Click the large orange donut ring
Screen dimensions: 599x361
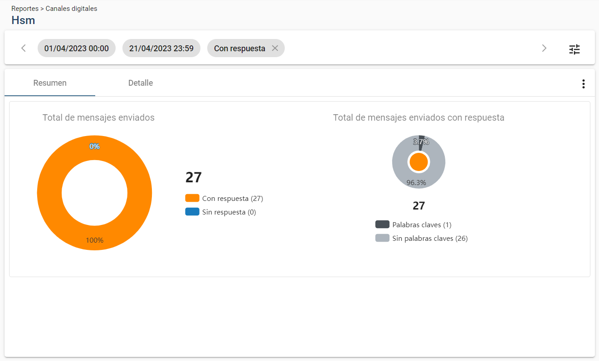pyautogui.click(x=49, y=193)
